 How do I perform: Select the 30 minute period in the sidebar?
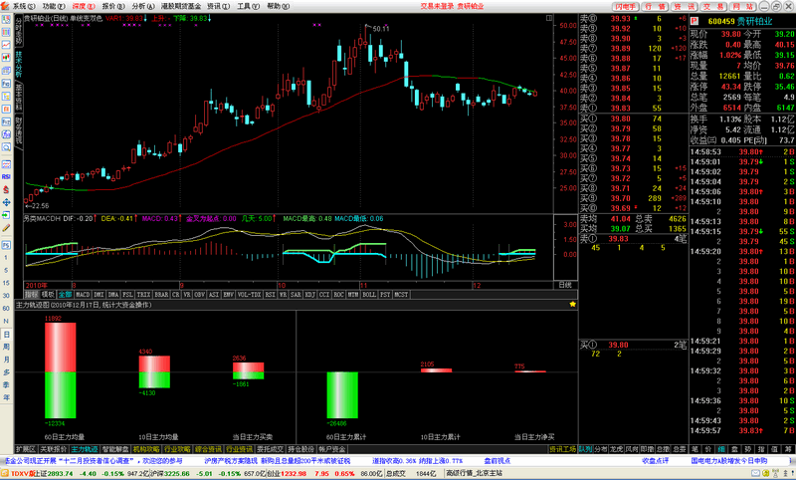[x=6, y=296]
